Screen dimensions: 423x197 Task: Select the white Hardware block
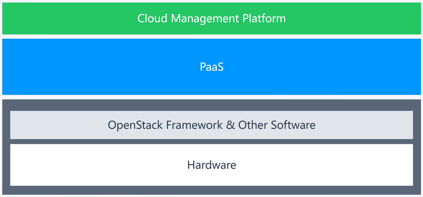(211, 165)
